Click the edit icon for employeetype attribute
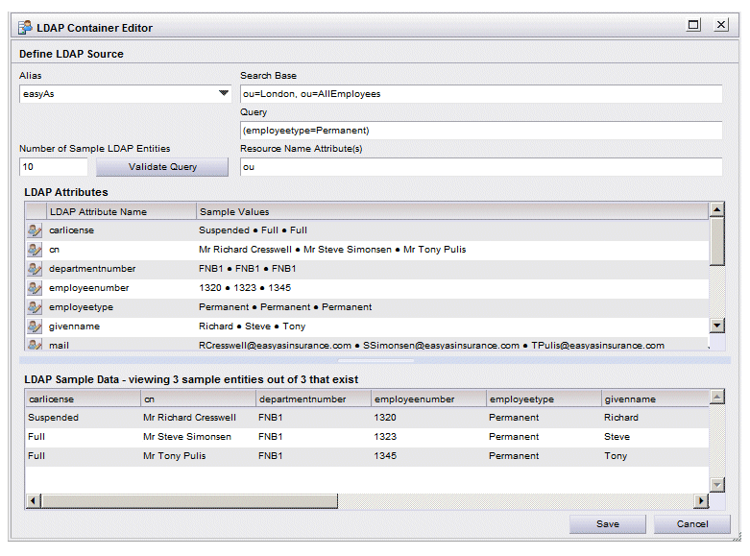 click(x=35, y=307)
